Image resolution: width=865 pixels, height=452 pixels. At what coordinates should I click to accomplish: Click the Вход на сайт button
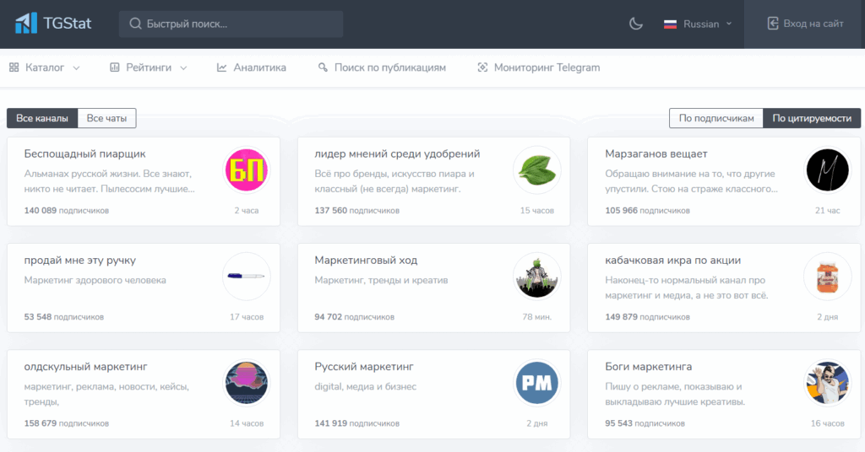click(805, 24)
